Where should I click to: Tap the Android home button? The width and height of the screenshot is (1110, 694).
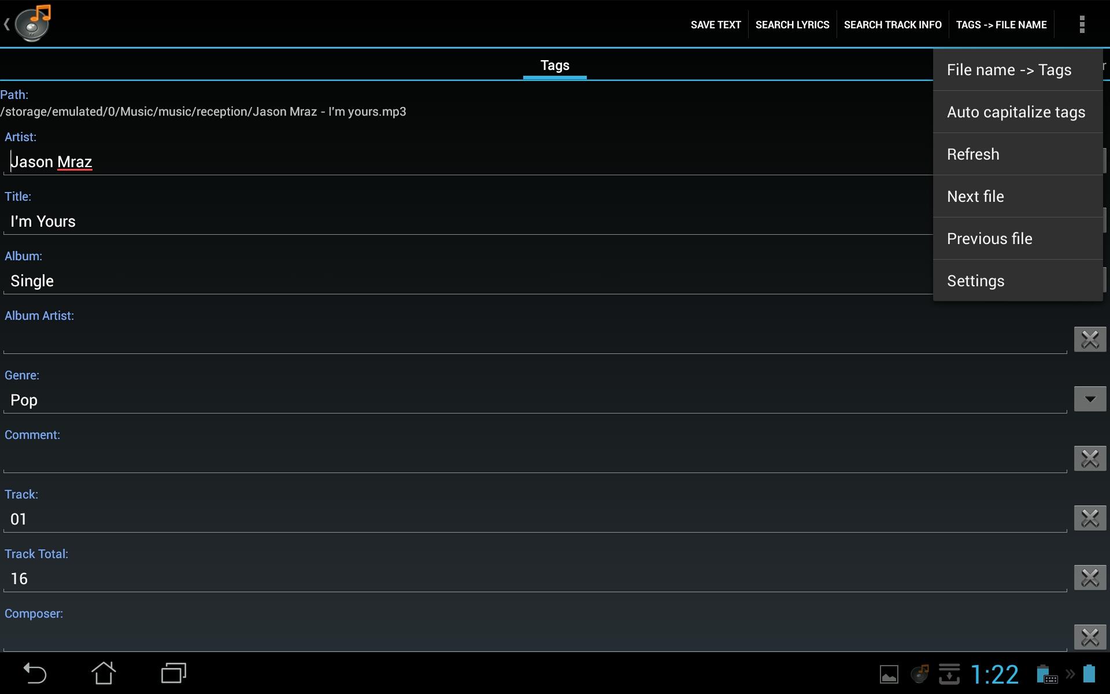click(103, 673)
